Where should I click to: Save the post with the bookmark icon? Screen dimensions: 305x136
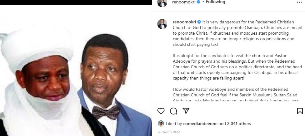pos(299,111)
